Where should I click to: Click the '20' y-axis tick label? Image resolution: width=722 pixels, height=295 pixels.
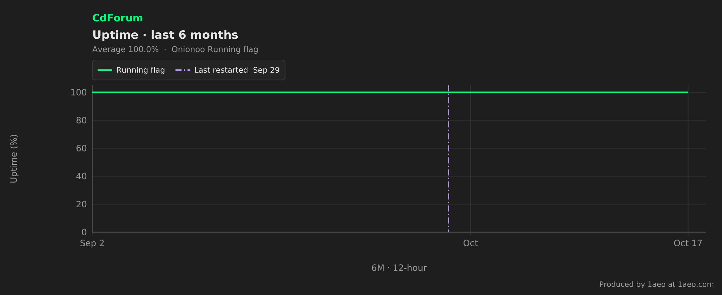coord(81,204)
